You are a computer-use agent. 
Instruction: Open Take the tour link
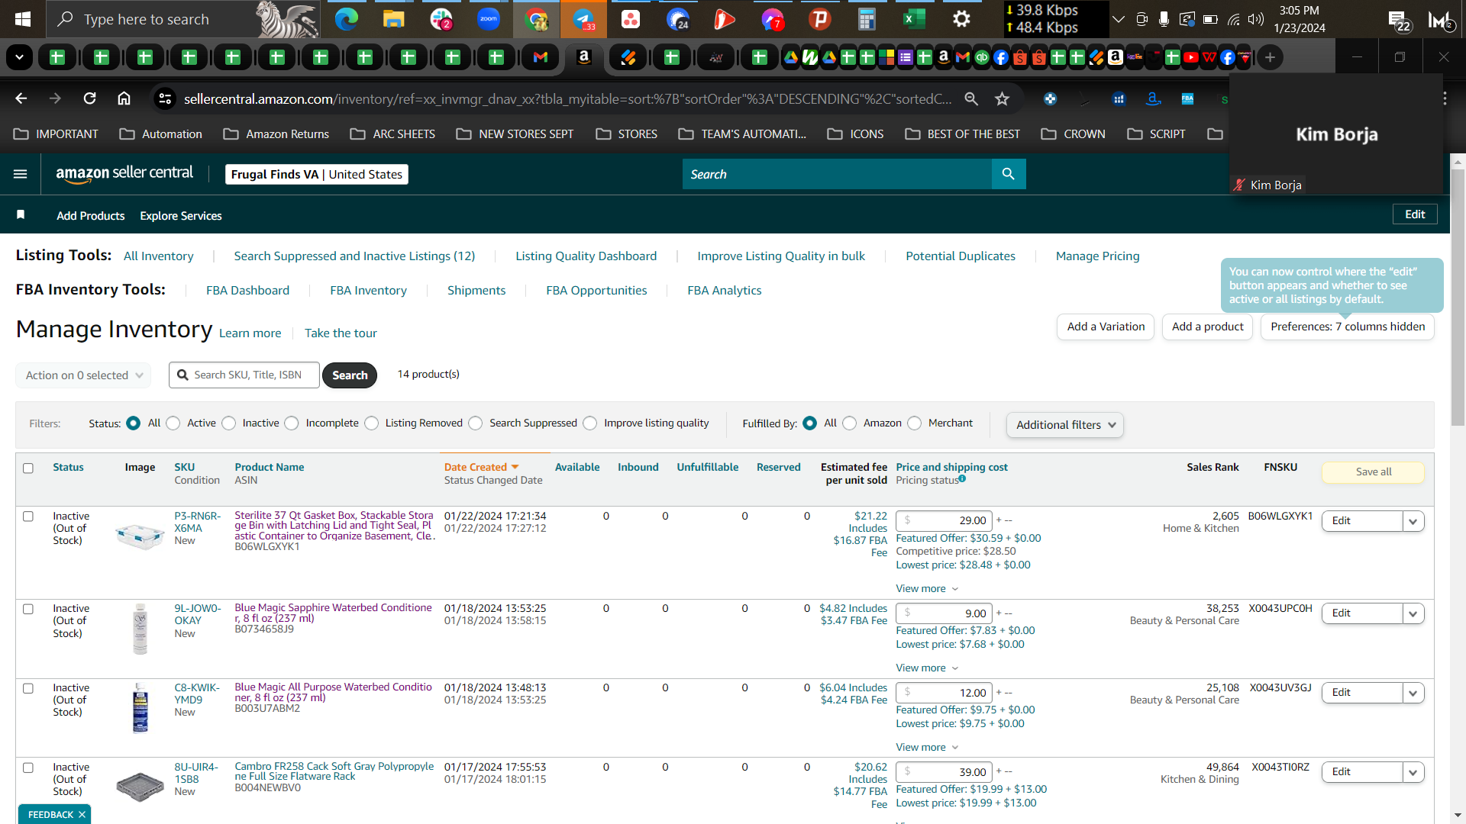[x=341, y=333]
